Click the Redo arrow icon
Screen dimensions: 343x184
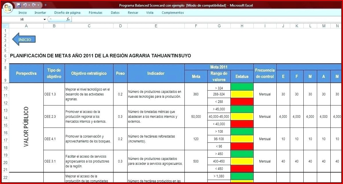tap(34, 5)
